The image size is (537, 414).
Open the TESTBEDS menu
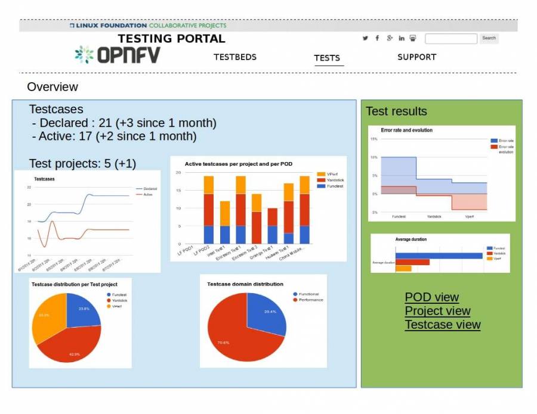click(x=235, y=57)
